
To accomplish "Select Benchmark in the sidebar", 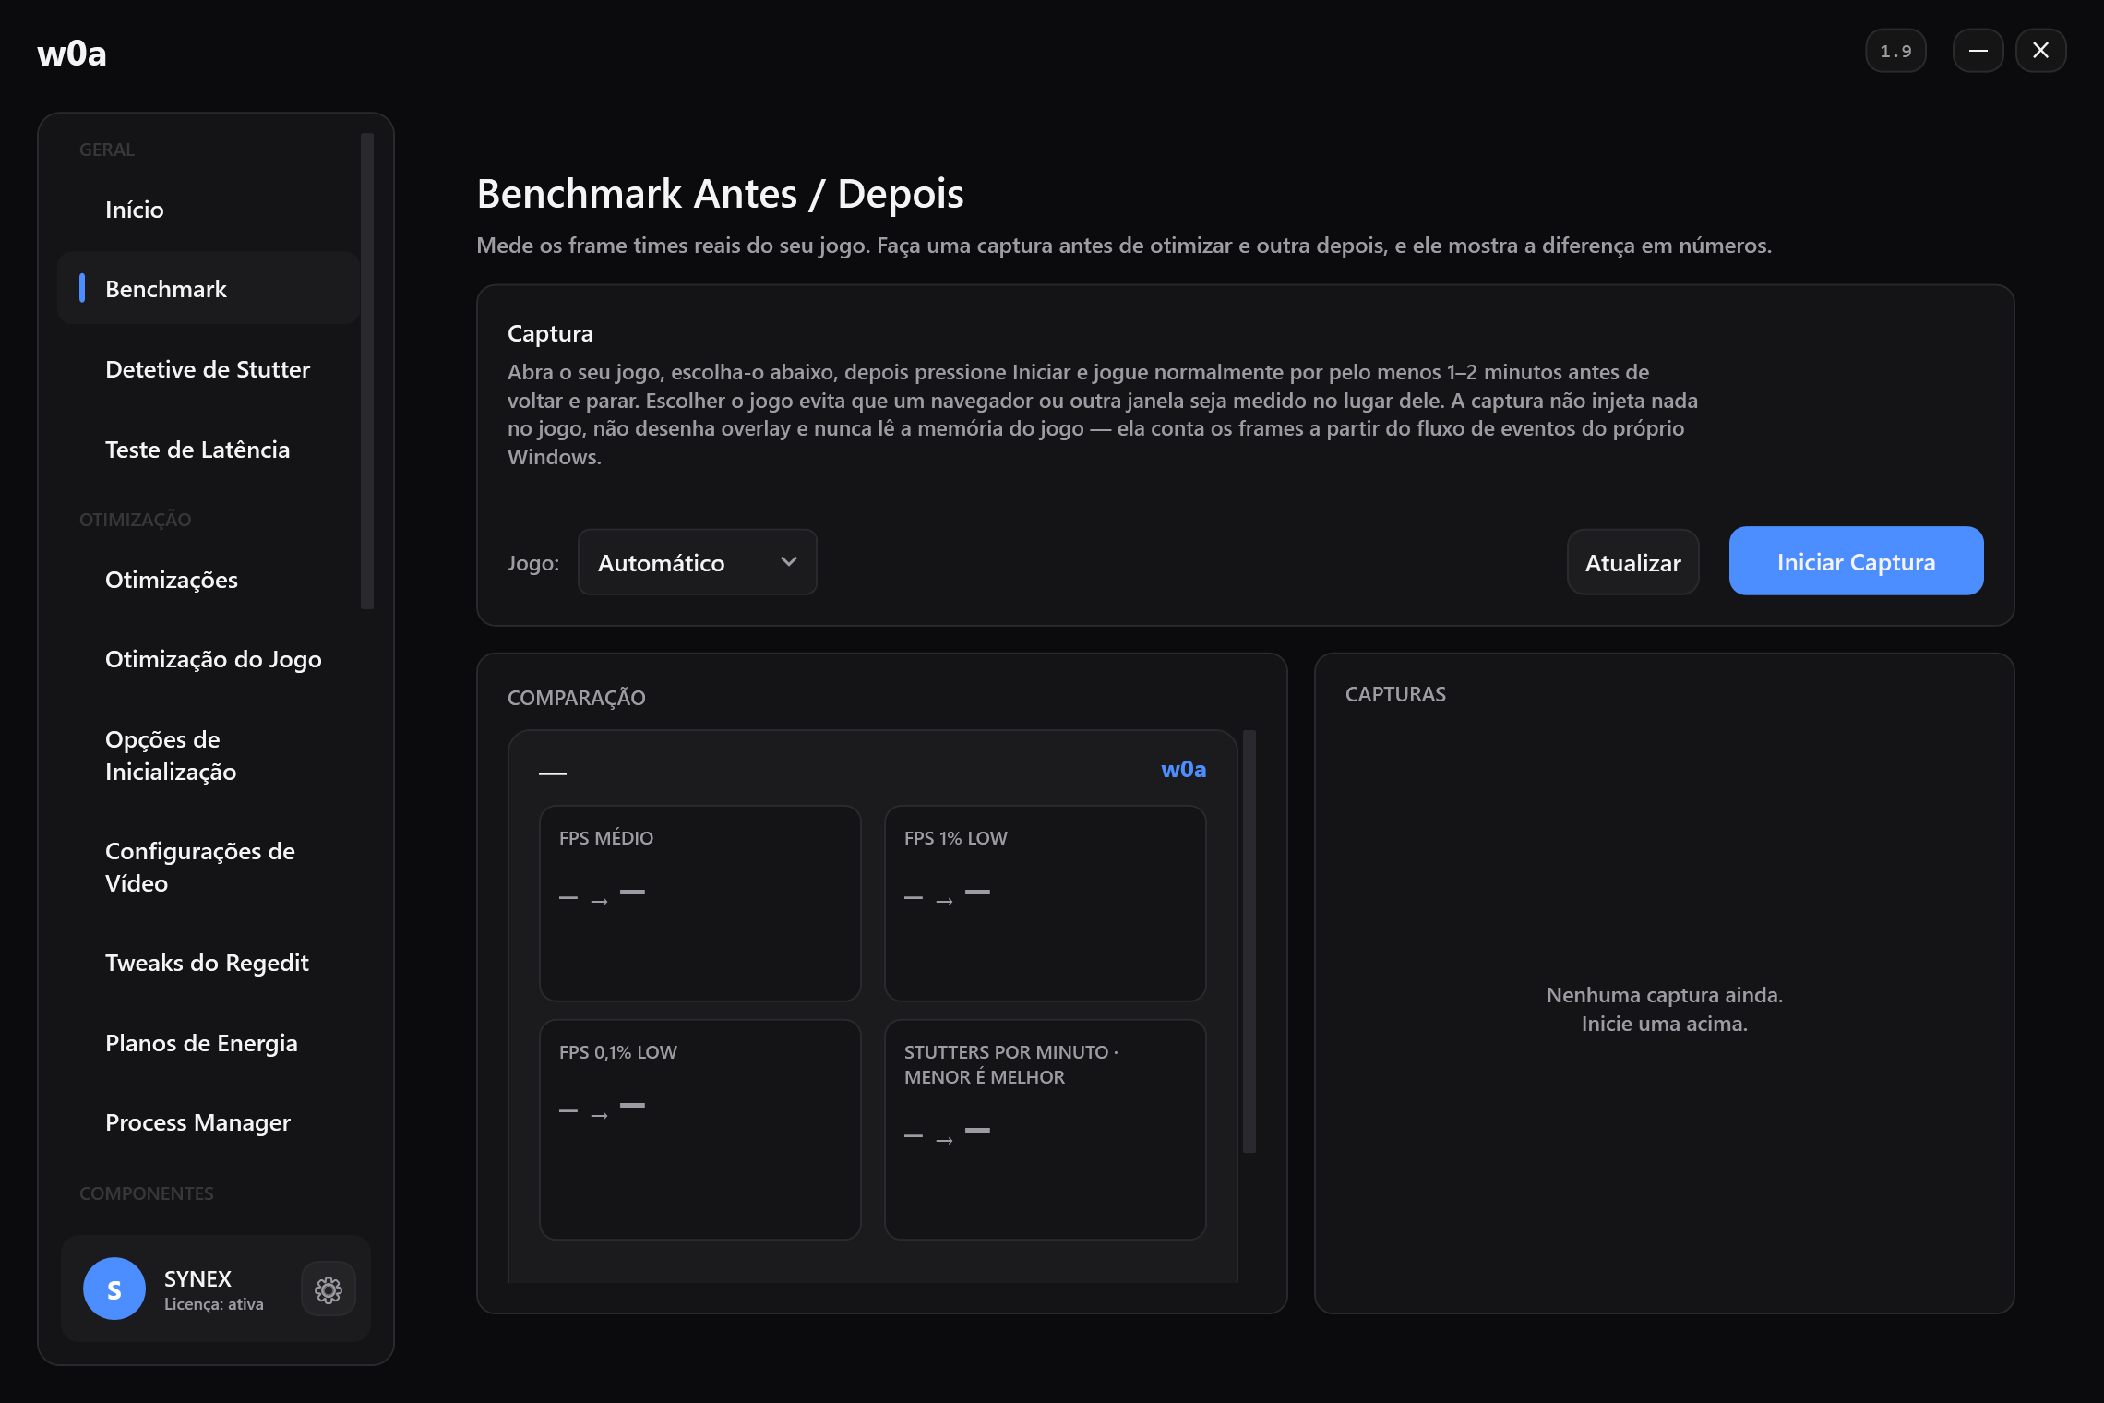I will click(209, 289).
